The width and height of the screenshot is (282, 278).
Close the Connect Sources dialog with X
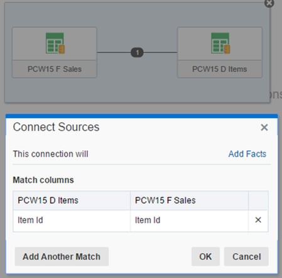[x=264, y=127]
